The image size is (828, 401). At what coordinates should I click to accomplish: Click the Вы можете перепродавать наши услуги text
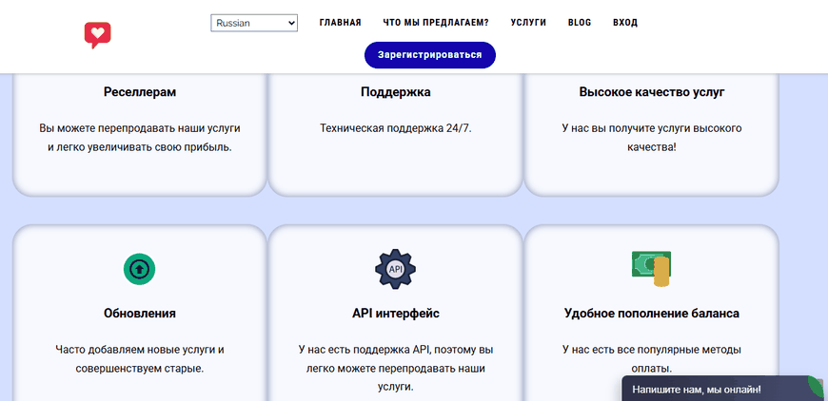[140, 128]
